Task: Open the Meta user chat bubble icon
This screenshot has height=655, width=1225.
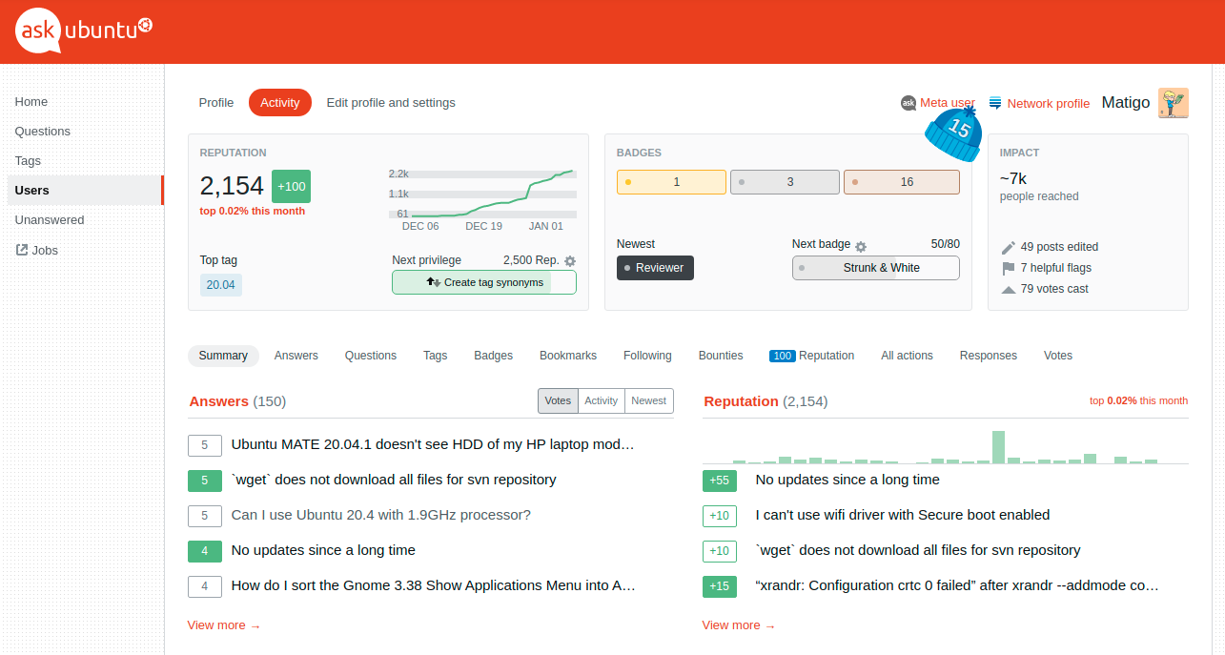Action: click(x=909, y=103)
